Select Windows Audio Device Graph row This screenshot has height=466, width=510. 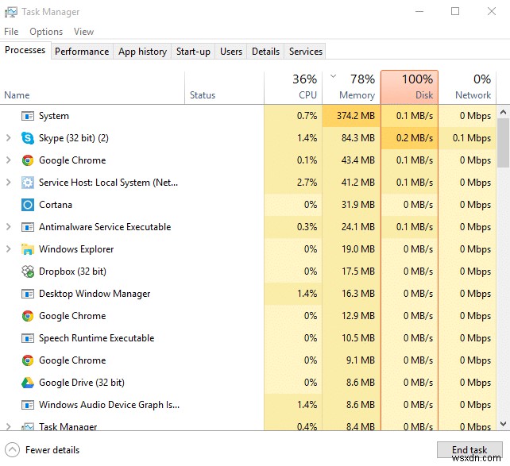[x=248, y=405]
